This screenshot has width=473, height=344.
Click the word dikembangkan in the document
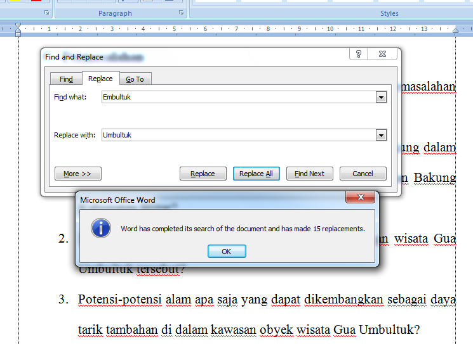pos(343,300)
